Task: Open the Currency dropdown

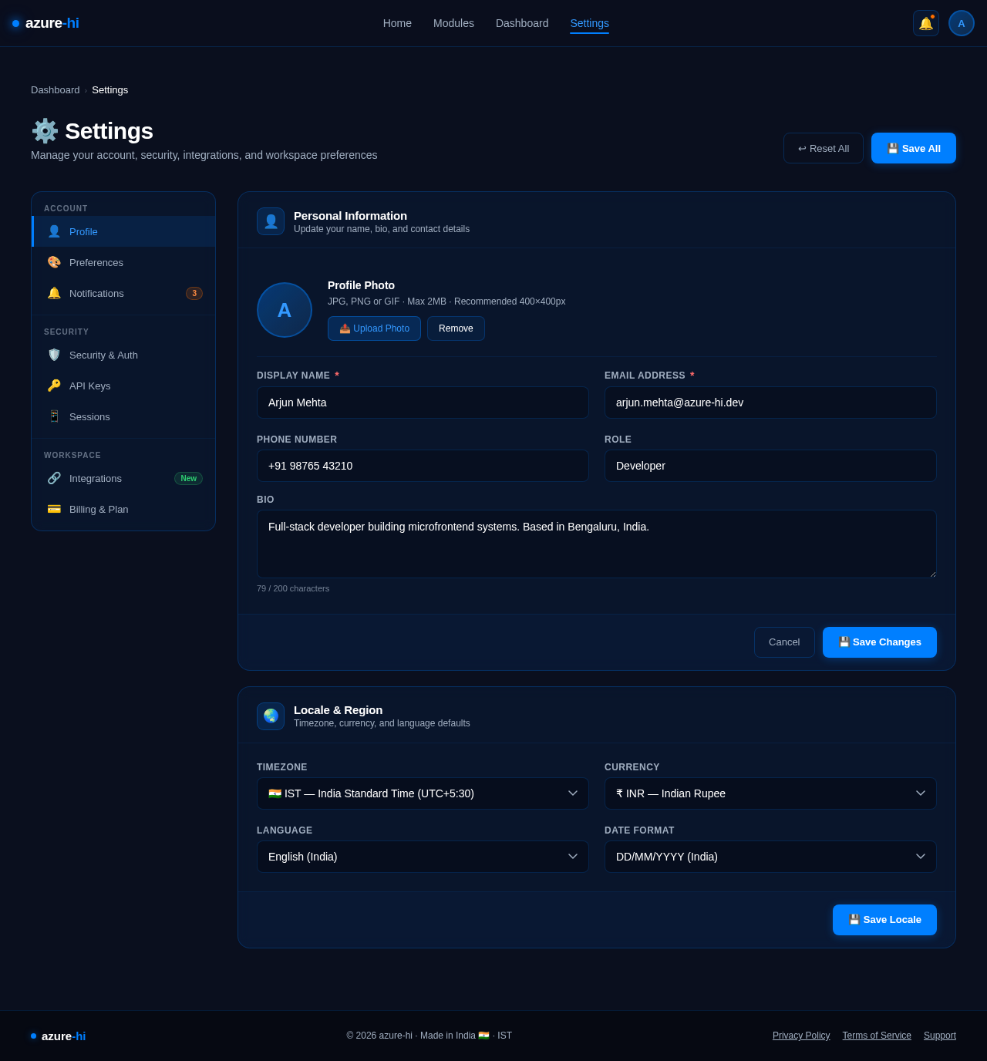Action: (770, 793)
